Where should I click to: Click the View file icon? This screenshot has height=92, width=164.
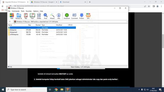tap(32, 16)
